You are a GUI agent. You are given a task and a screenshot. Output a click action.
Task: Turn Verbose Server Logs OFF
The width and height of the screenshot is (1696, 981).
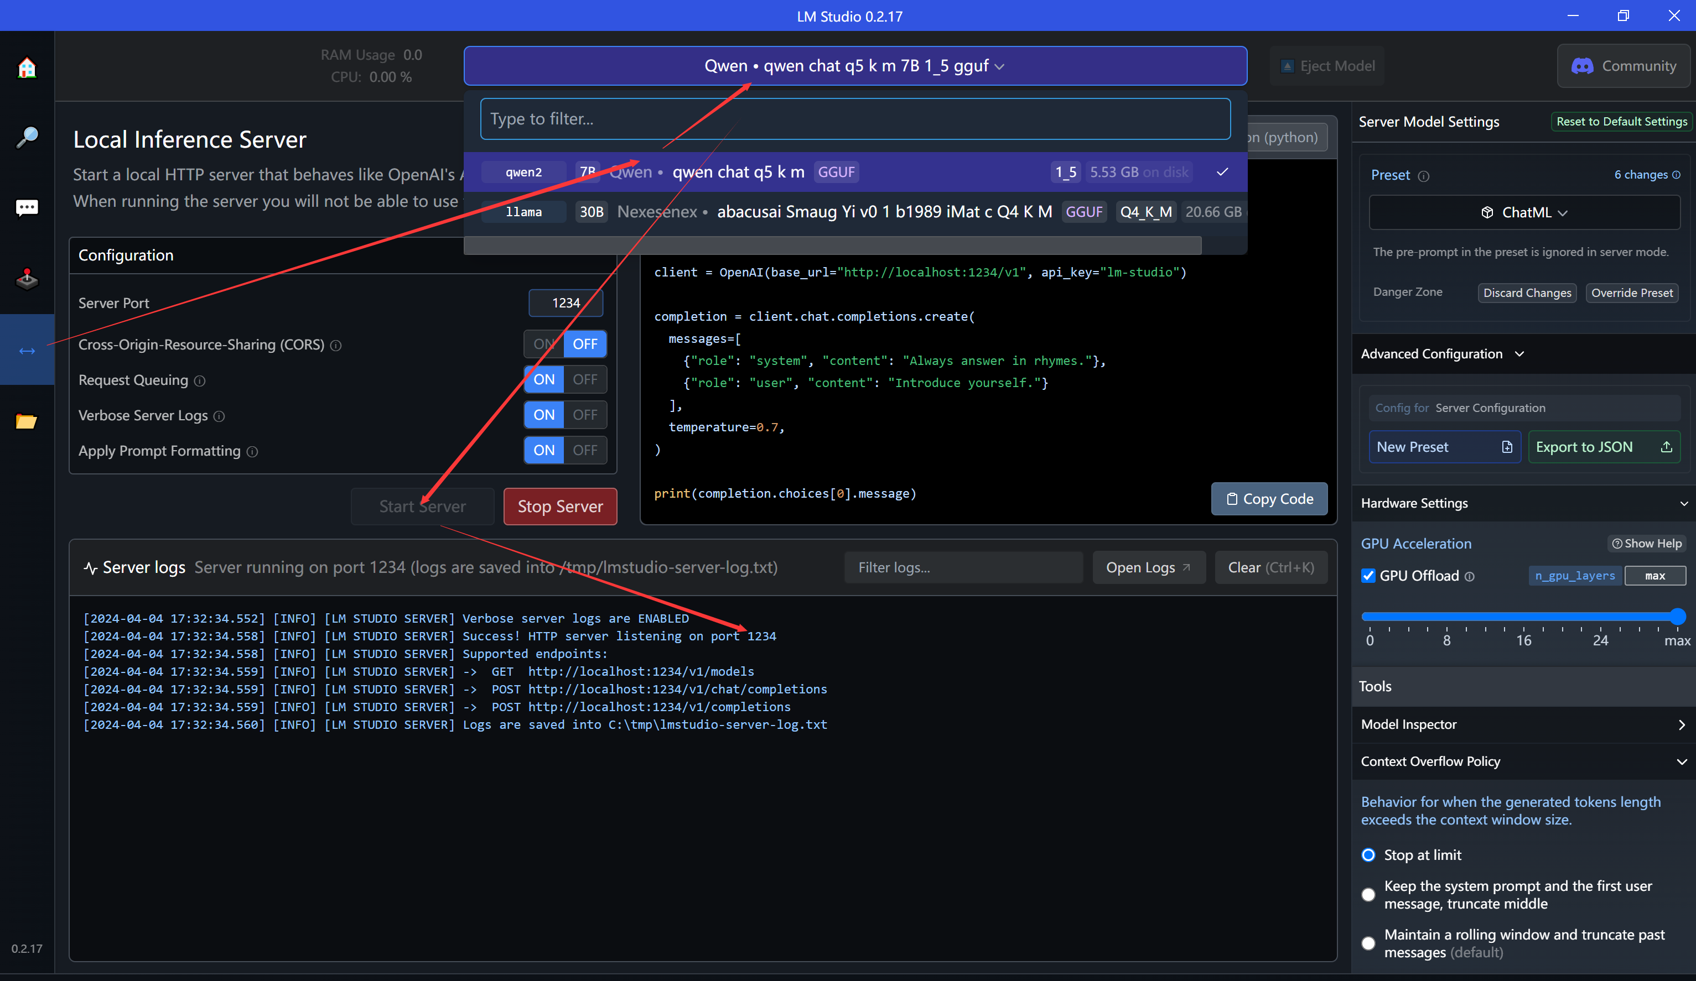point(585,415)
